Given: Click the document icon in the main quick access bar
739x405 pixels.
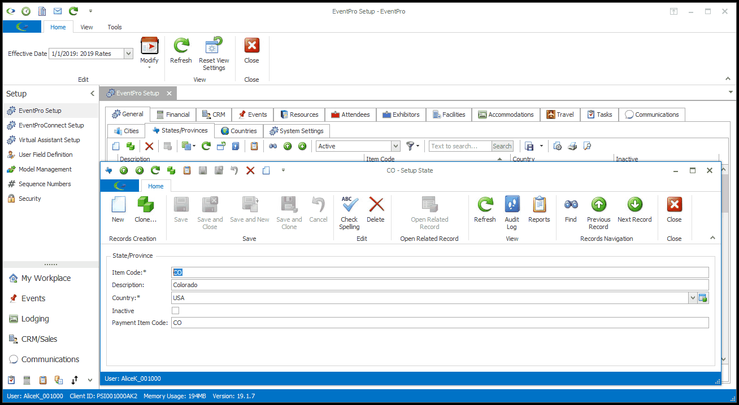Looking at the screenshot, I should click(42, 11).
